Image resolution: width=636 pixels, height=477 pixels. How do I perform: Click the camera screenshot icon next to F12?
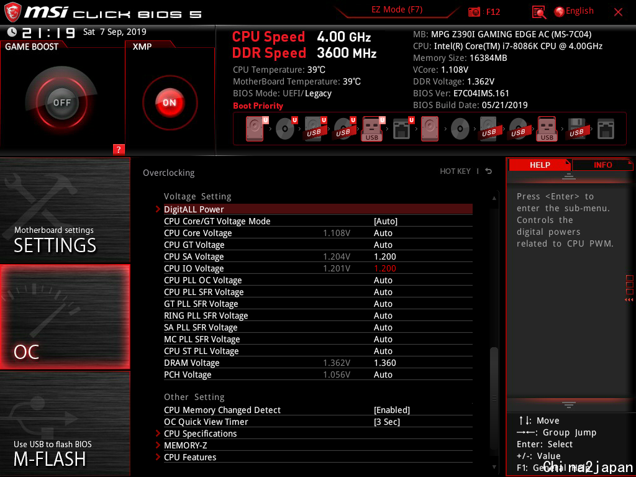[474, 12]
